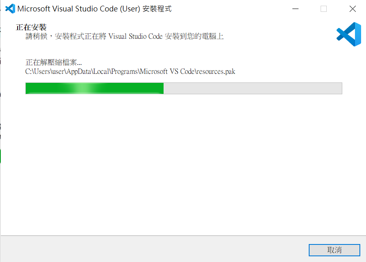
Task: Minimize the installer window
Action: tap(296, 9)
